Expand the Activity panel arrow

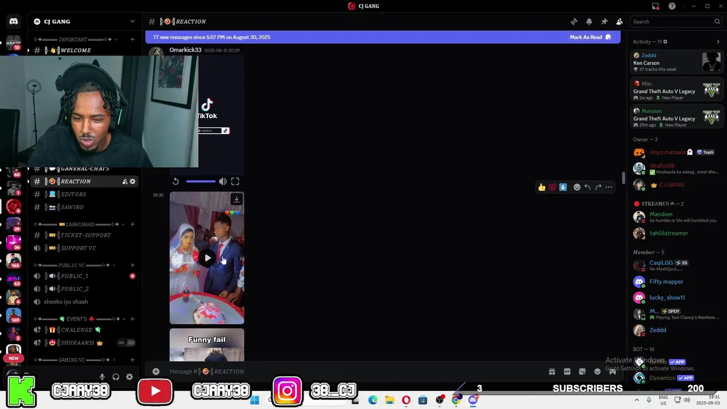718,41
